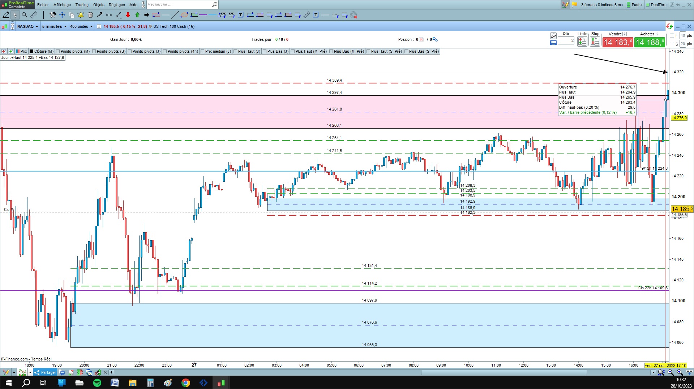Enable Points pivots (J) checkbox
The width and height of the screenshot is (694, 389).
(x=130, y=51)
